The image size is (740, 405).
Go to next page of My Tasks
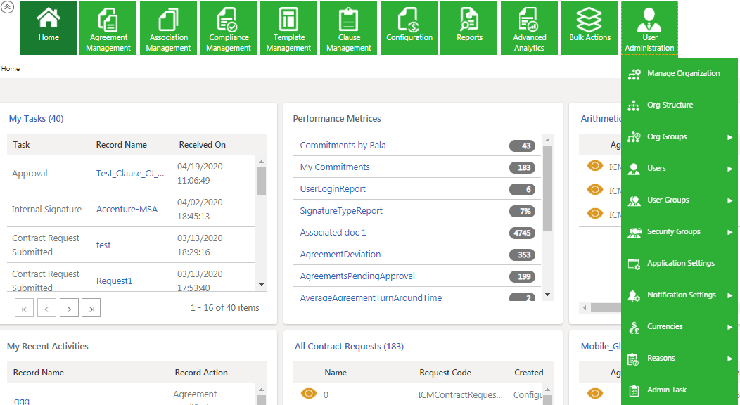(x=69, y=308)
